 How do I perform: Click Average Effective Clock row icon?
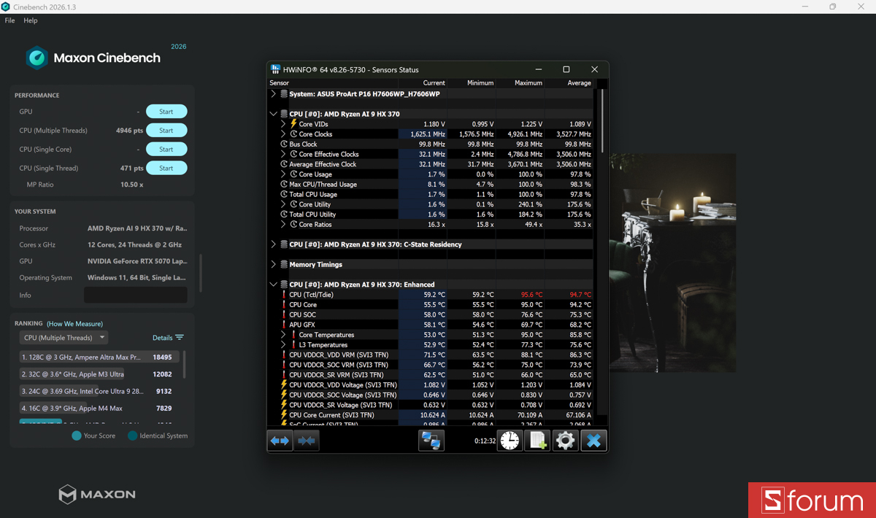(284, 164)
